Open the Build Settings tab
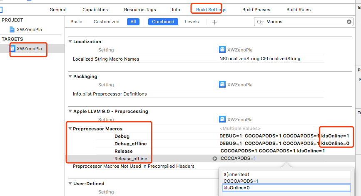Screen dimensions: 361x196 211,10
